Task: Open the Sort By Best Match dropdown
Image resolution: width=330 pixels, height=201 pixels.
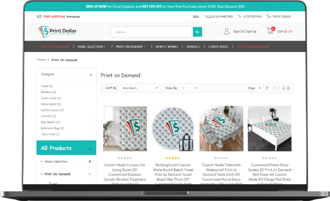Action: 140,88
